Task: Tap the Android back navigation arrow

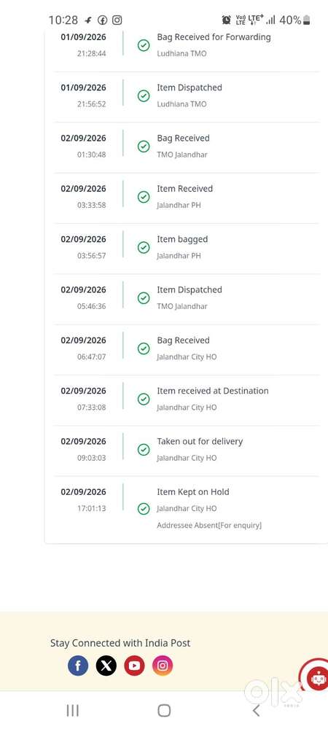Action: (x=256, y=710)
